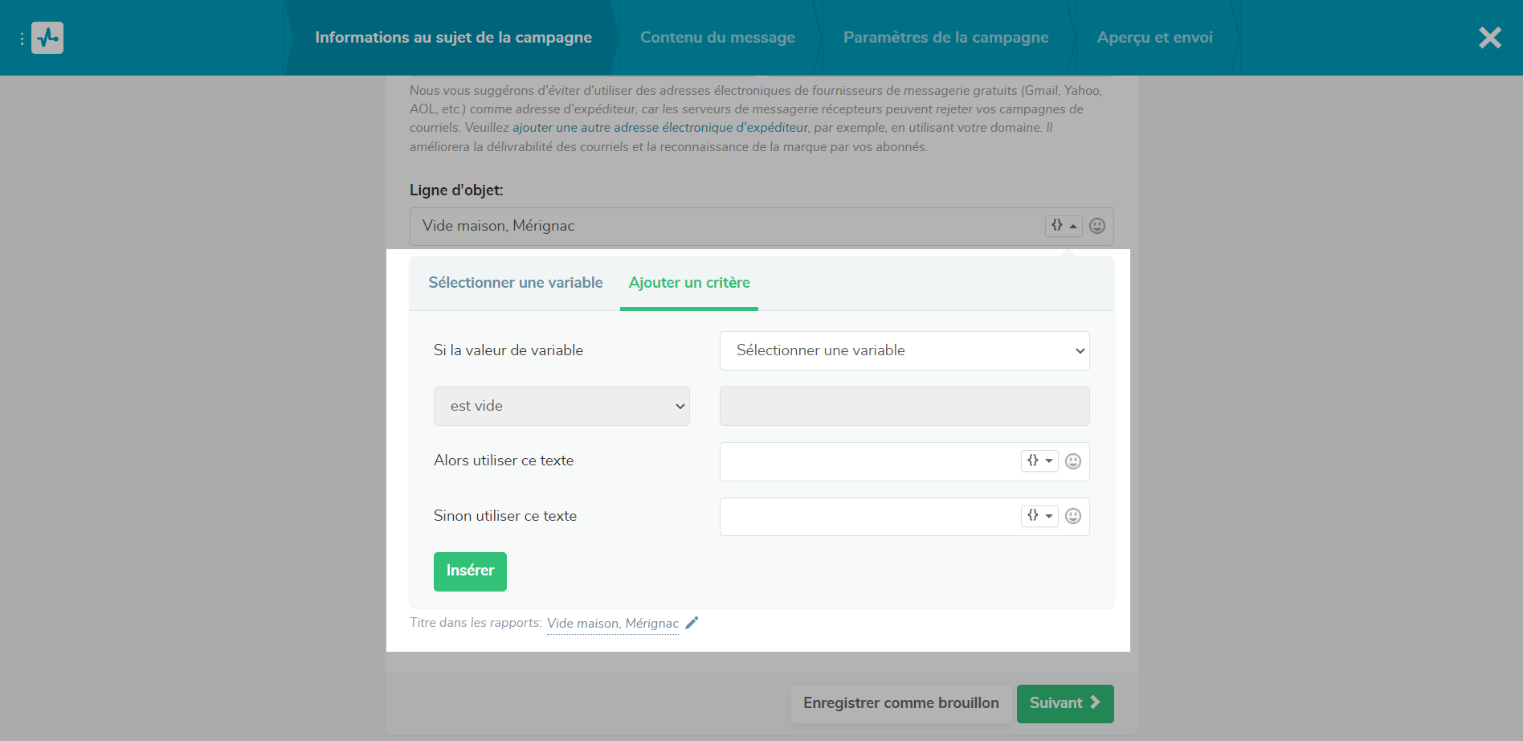
Task: Click the {} variable icon on the subject line
Action: [1057, 226]
